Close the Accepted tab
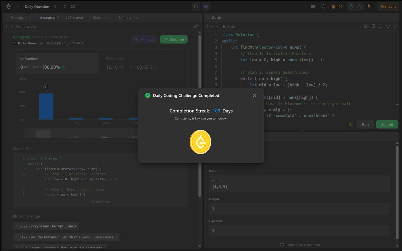This screenshot has width=402, height=251. pyautogui.click(x=59, y=17)
